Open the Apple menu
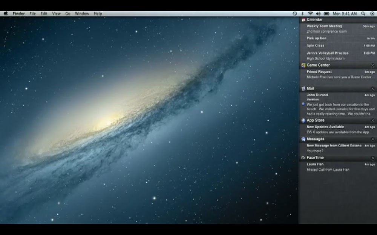The height and width of the screenshot is (235, 377). (6, 14)
